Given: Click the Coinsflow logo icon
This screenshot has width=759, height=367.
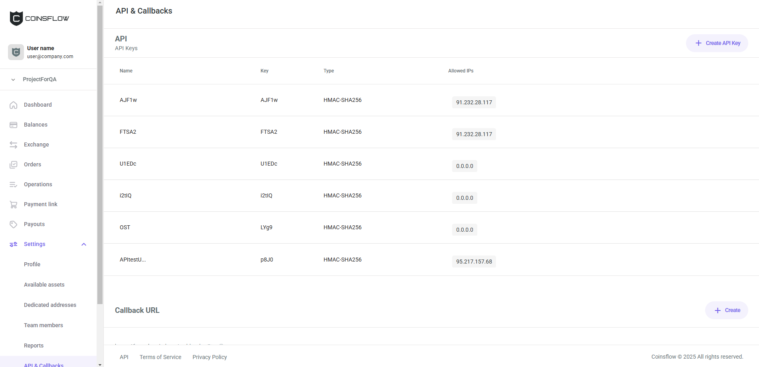Looking at the screenshot, I should (16, 18).
